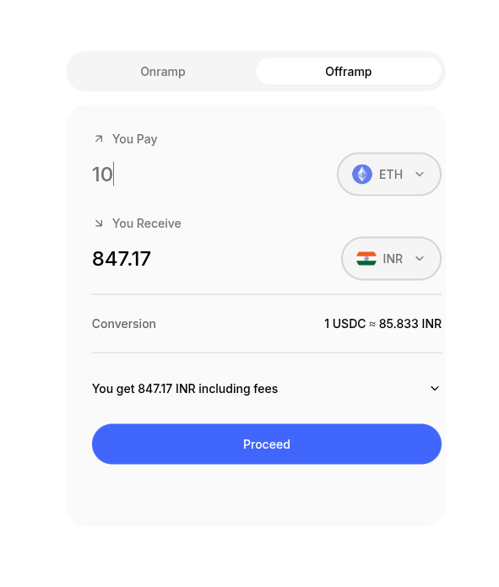Select the Offramp tab
Image resolution: width=499 pixels, height=587 pixels.
pyautogui.click(x=349, y=72)
